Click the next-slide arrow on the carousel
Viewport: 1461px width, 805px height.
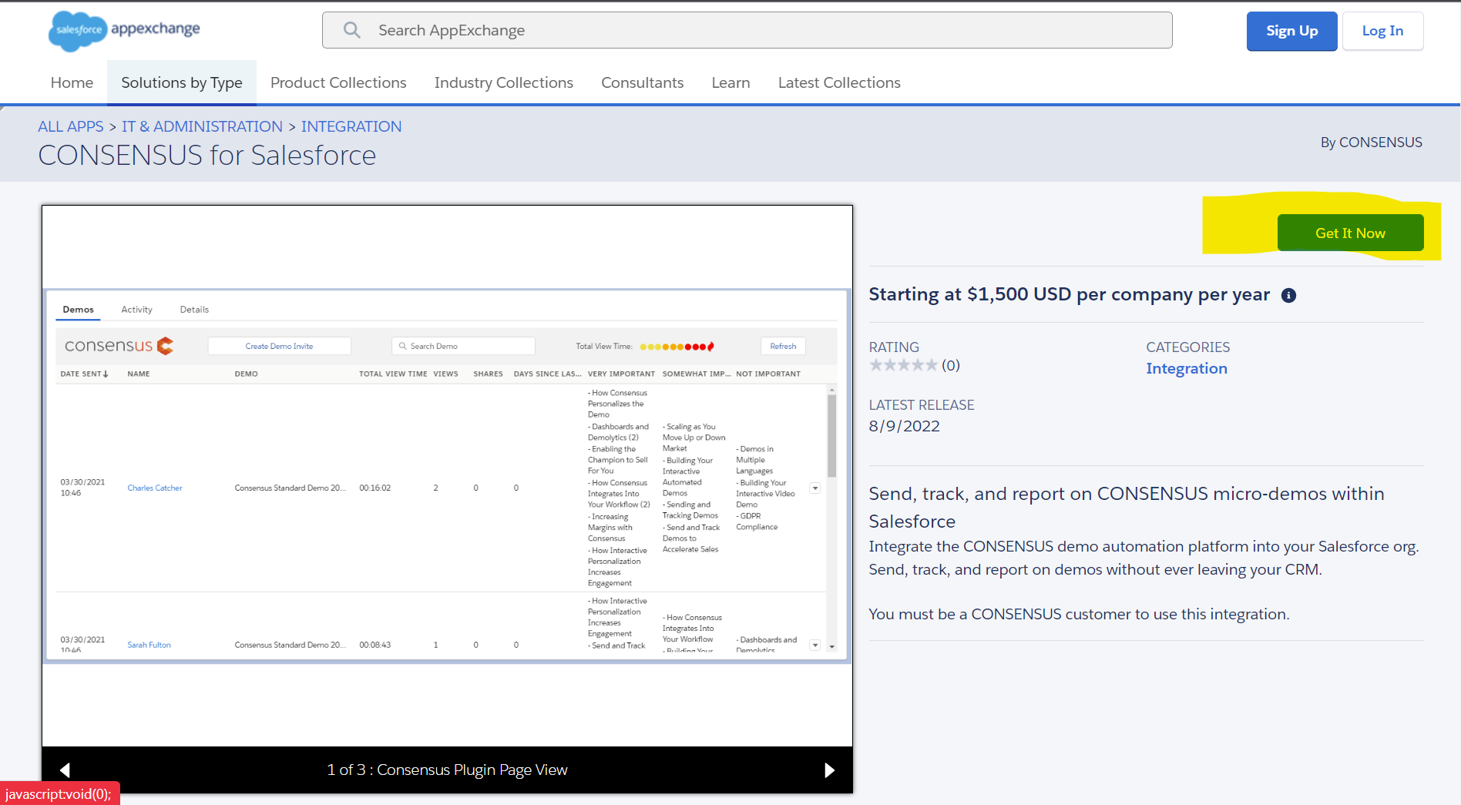coord(830,770)
